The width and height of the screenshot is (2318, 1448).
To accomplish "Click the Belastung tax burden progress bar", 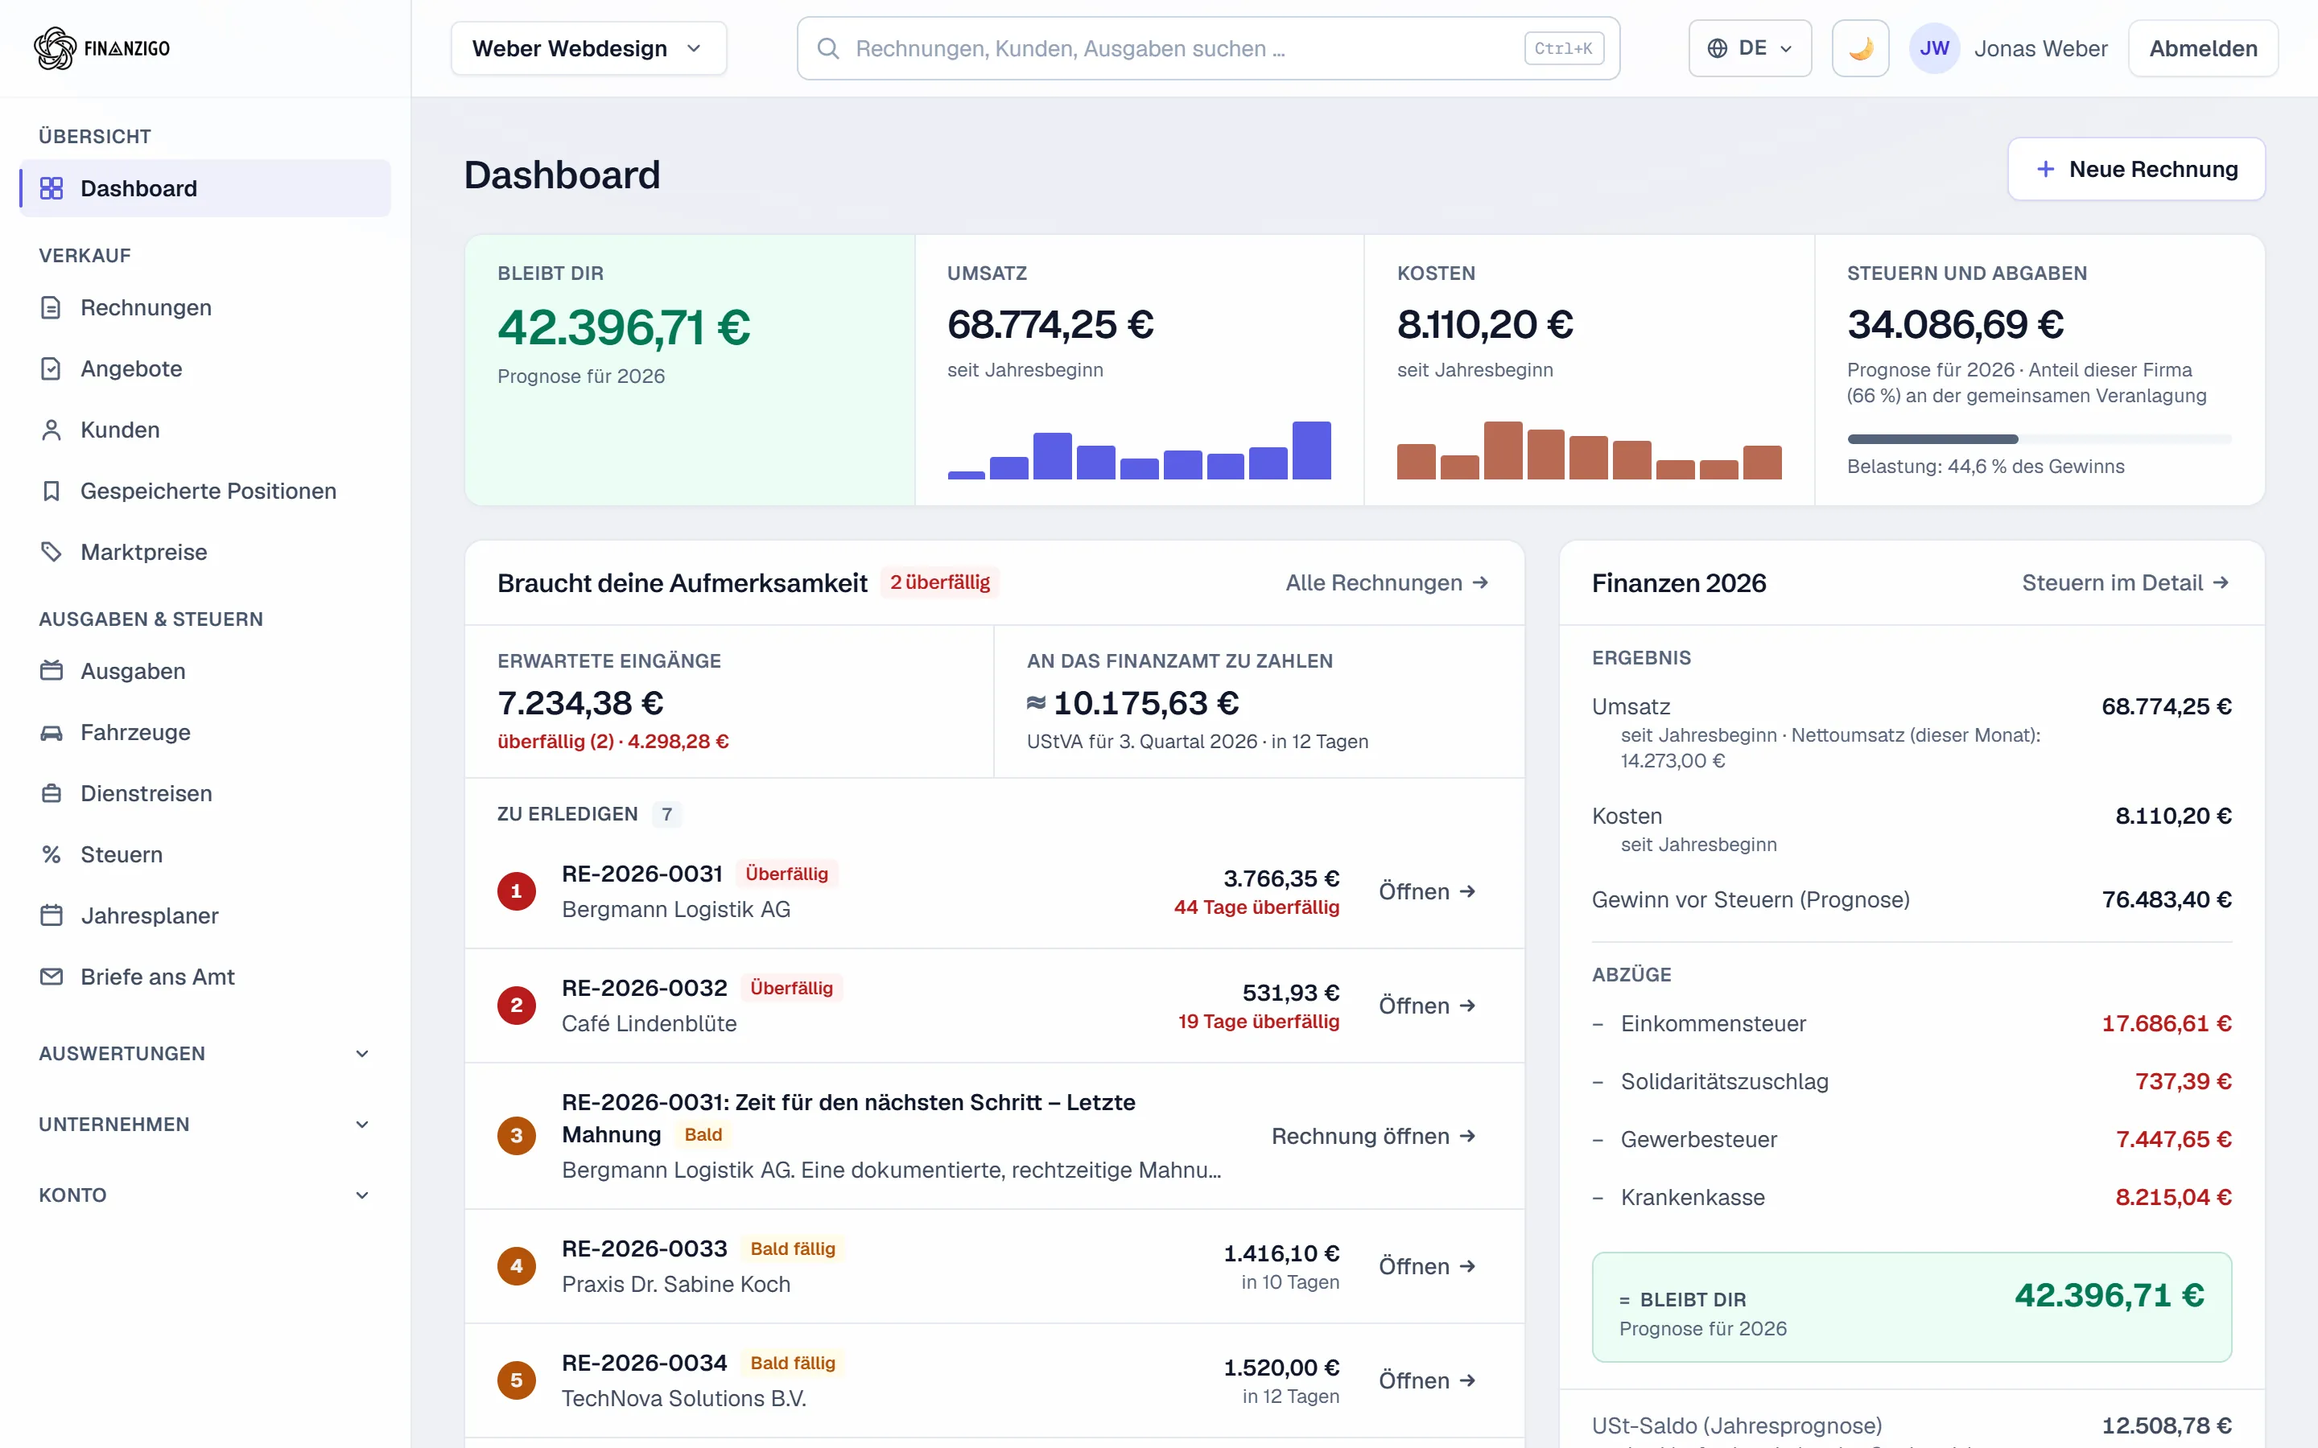I will pos(2040,439).
